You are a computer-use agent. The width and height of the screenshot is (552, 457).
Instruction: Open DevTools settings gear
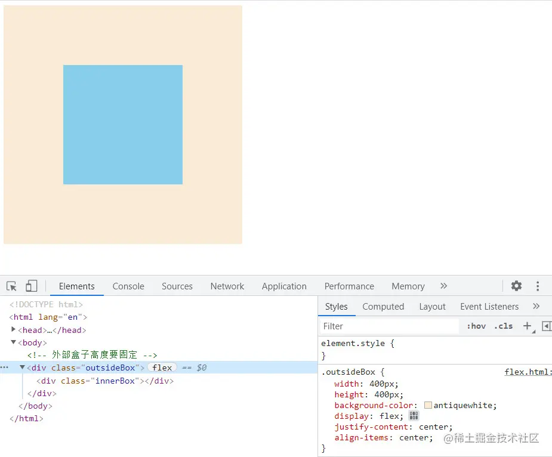click(516, 286)
